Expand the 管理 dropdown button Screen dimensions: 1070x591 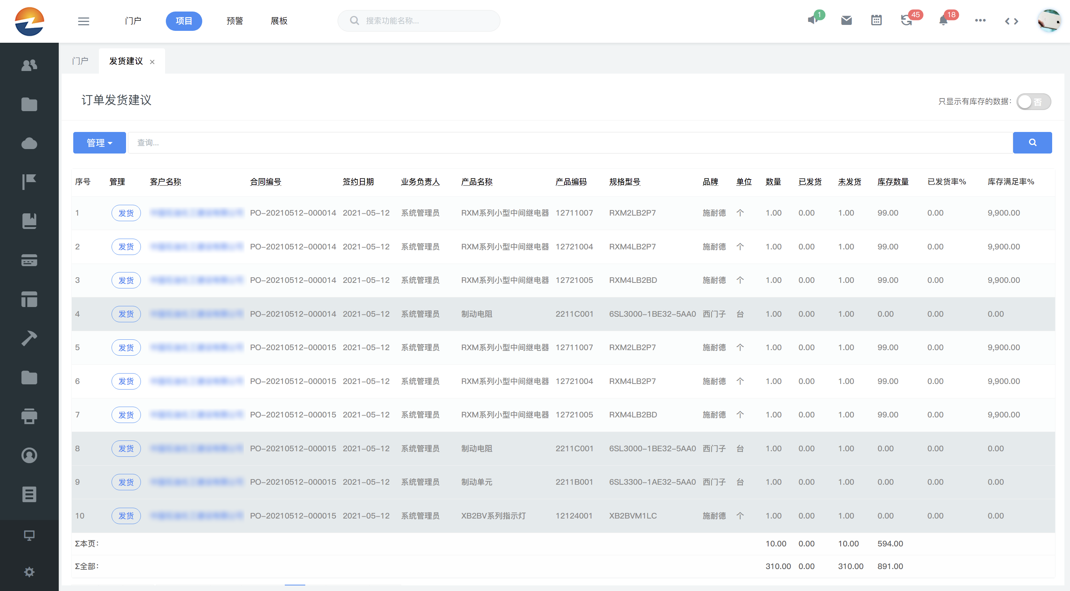pos(99,143)
